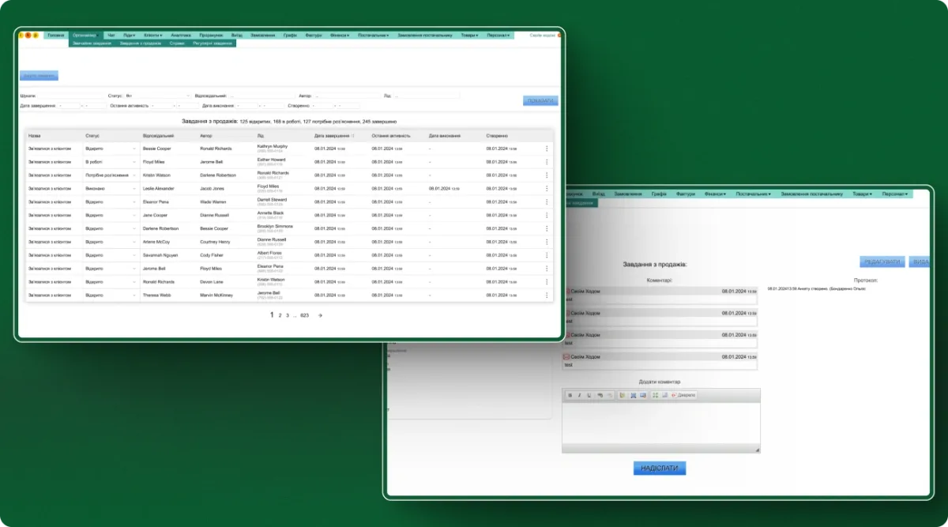
Task: Open status dropdown showing В роботі
Action: pyautogui.click(x=111, y=162)
